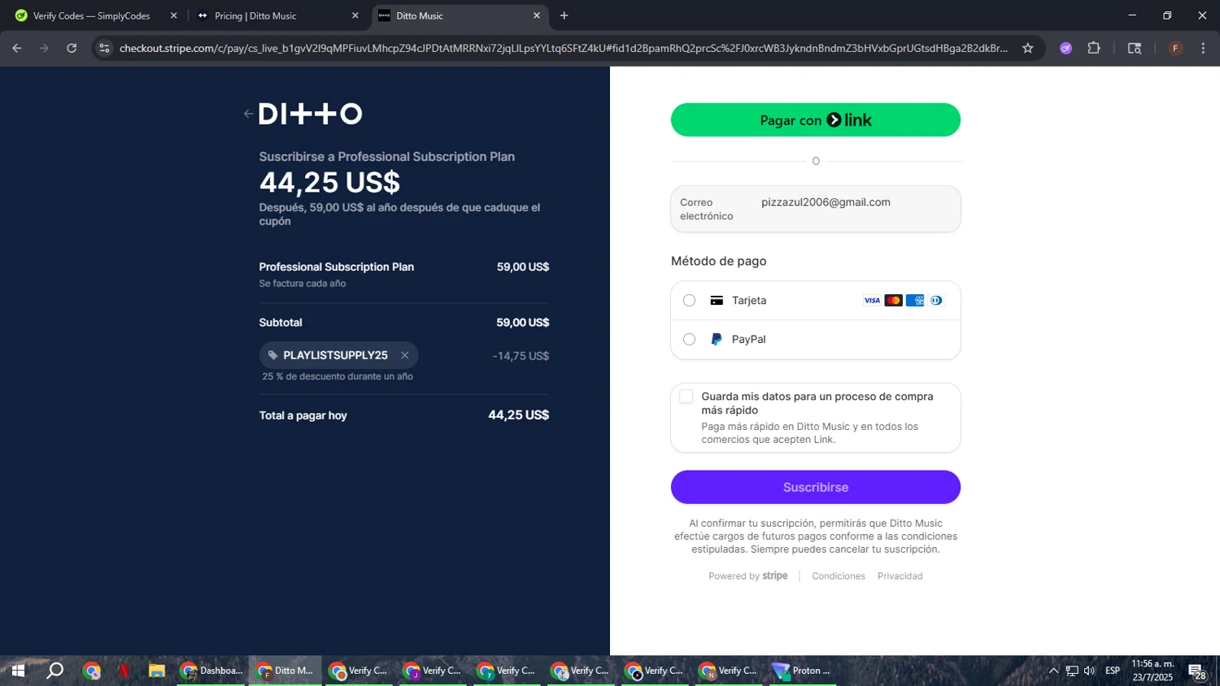This screenshot has width=1220, height=686.
Task: Bookmark this page with the star icon
Action: pyautogui.click(x=1027, y=48)
